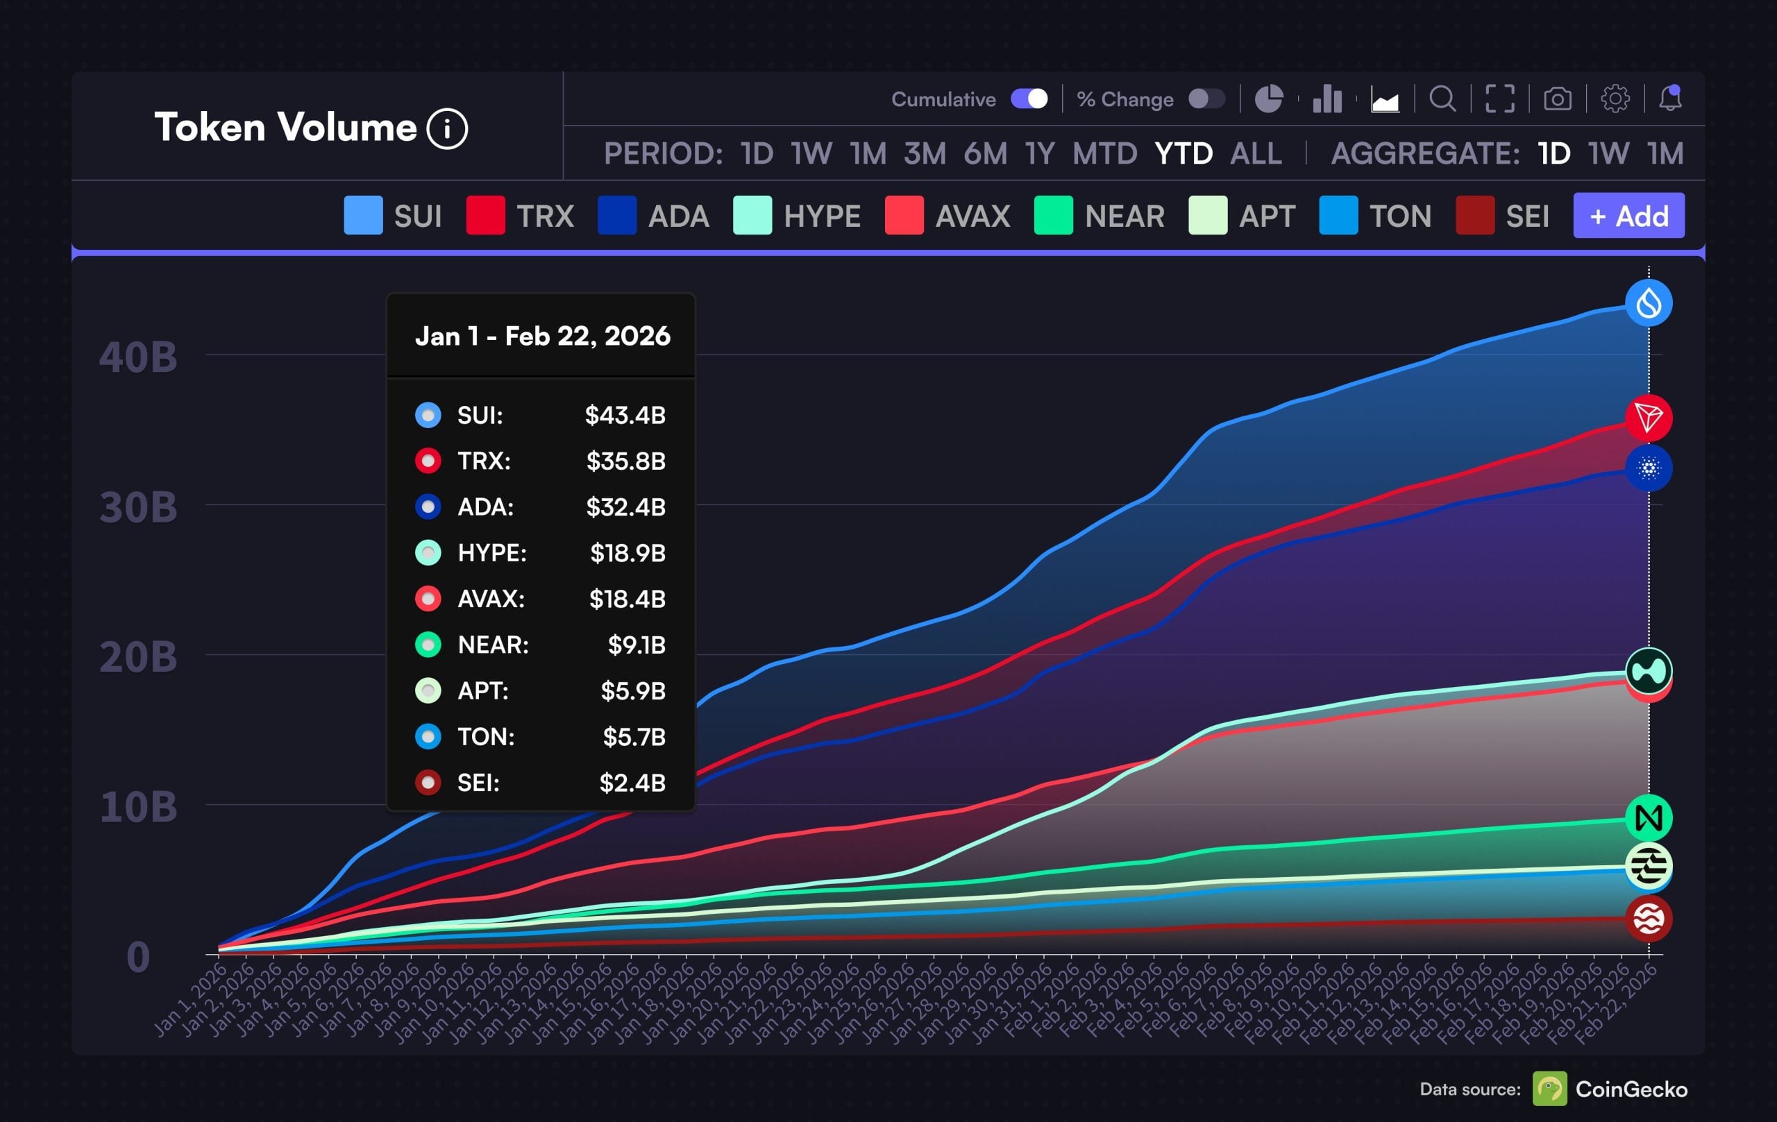The height and width of the screenshot is (1122, 1777).
Task: Click the TRX red color swatch
Action: pos(486,216)
